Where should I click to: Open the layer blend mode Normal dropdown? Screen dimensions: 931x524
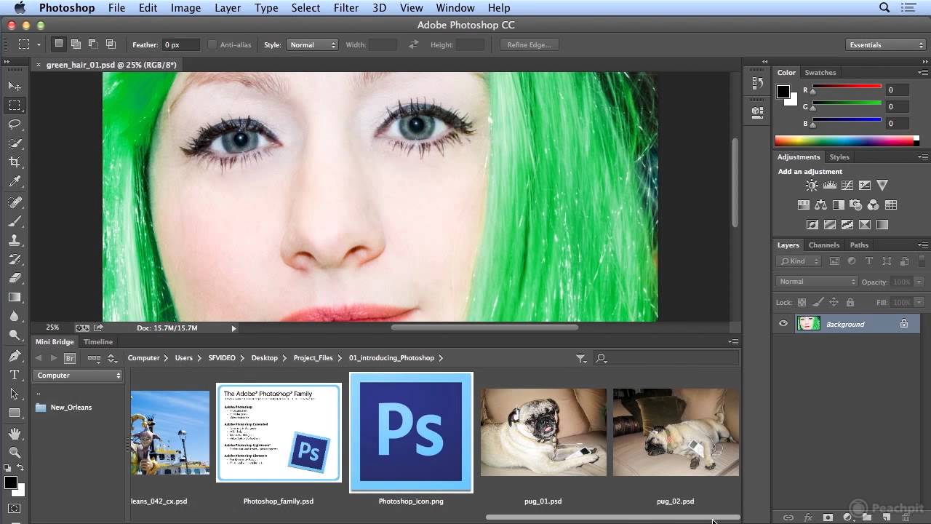(817, 282)
